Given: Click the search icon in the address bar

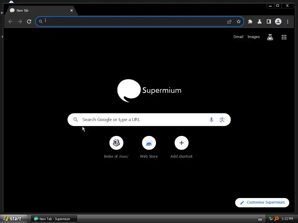Looking at the screenshot, I should tap(40, 21).
